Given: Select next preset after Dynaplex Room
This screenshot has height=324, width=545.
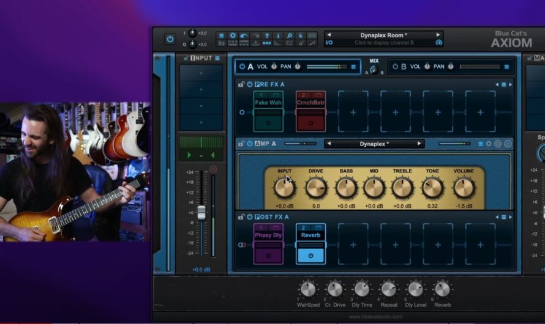Looking at the screenshot, I should [x=438, y=35].
